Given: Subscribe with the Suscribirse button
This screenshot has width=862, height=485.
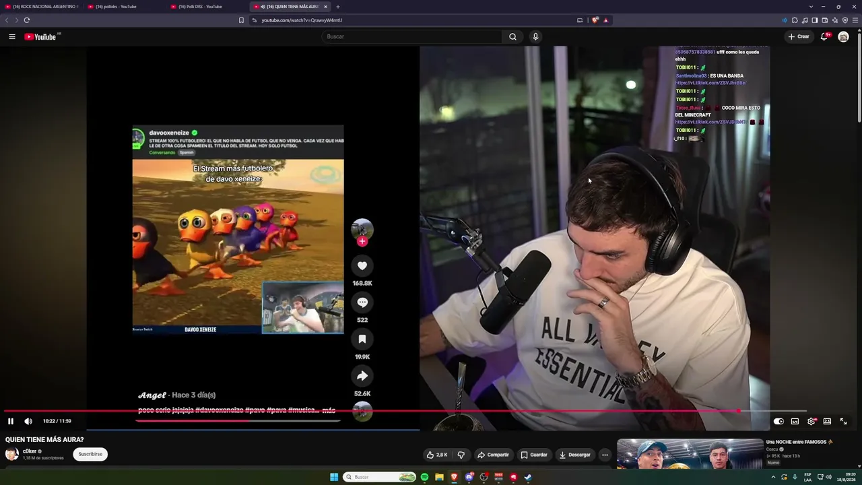Looking at the screenshot, I should click(x=90, y=454).
